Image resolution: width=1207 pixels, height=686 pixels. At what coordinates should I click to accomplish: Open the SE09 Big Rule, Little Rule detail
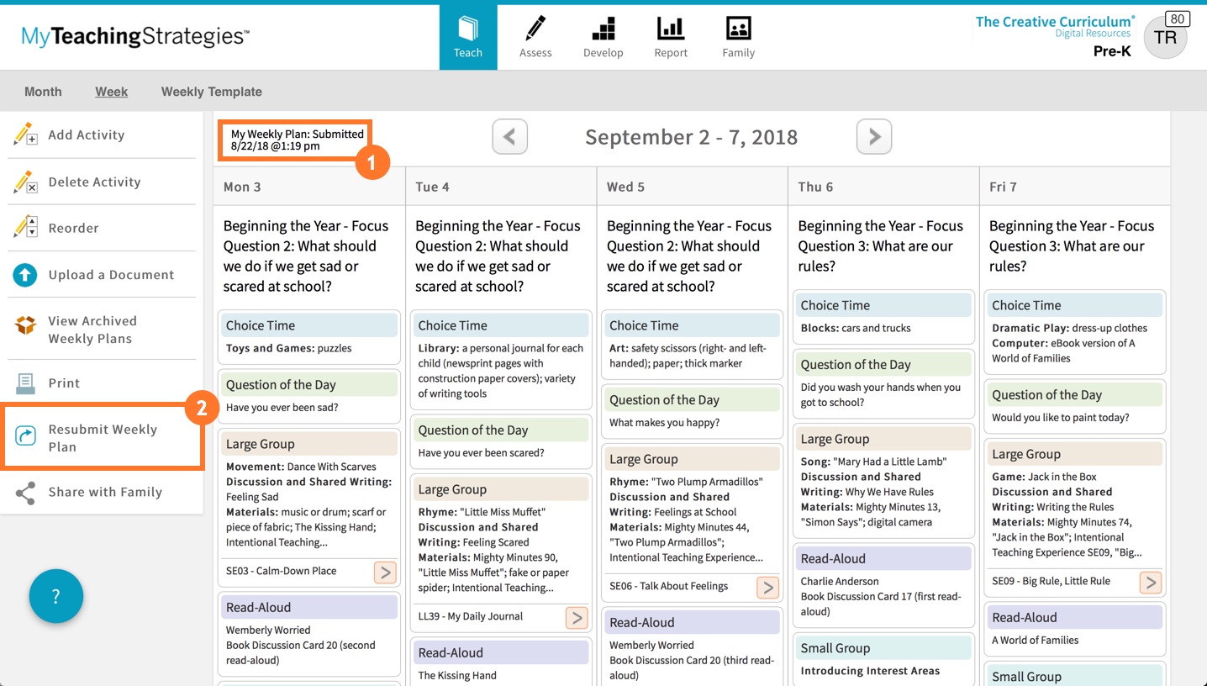pos(1150,581)
